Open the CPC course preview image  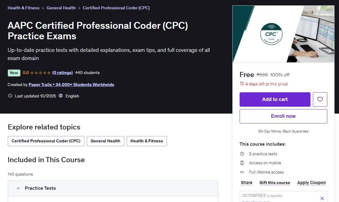[283, 34]
